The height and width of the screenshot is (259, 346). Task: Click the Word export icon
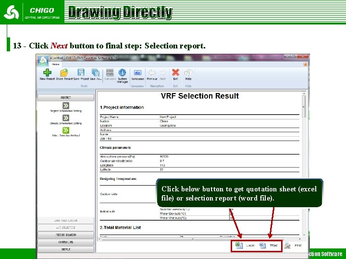pyautogui.click(x=262, y=246)
